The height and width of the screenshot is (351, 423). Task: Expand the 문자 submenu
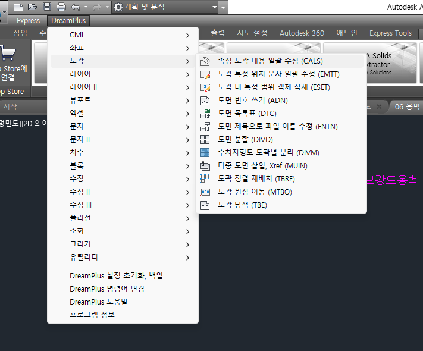[x=123, y=127]
